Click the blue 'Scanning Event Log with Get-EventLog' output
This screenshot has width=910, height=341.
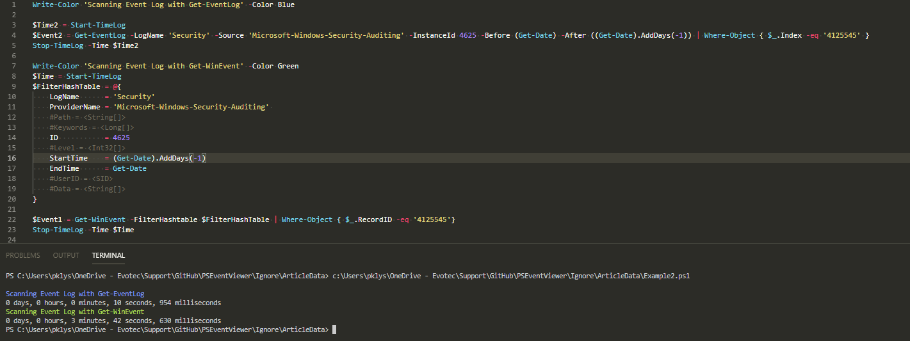pos(75,294)
